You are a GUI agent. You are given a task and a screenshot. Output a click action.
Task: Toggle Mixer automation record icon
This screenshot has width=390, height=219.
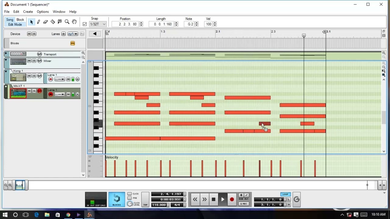point(39,61)
